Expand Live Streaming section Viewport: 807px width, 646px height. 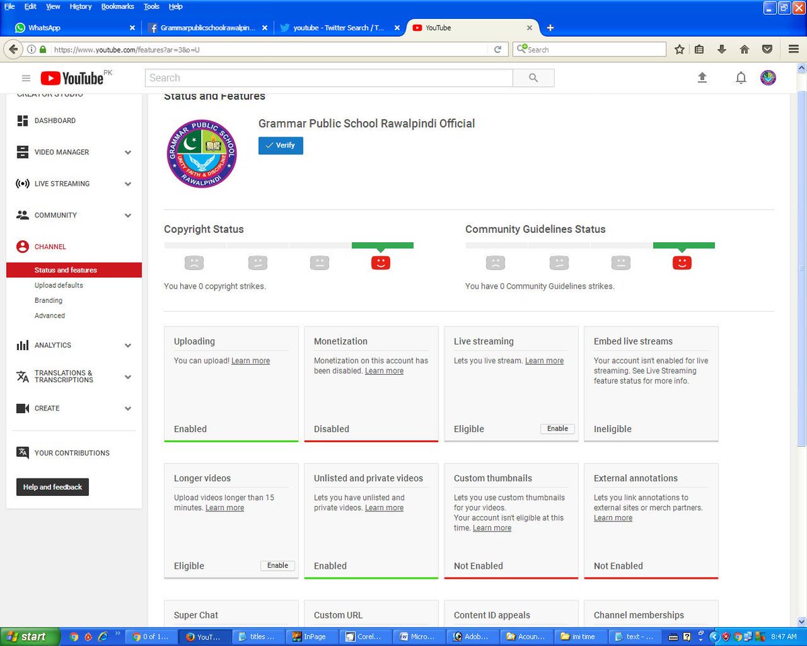pyautogui.click(x=128, y=184)
